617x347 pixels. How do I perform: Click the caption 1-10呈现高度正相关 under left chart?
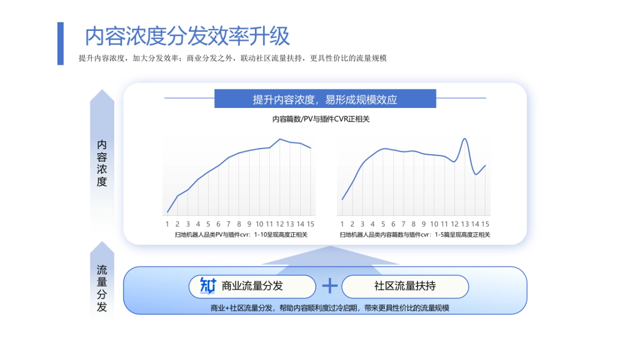(x=241, y=235)
